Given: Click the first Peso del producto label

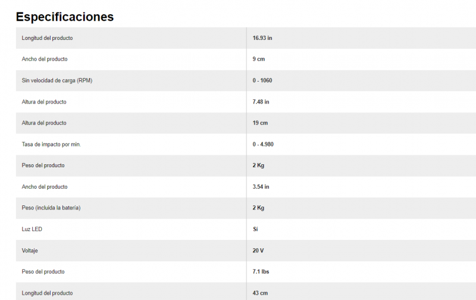Looking at the screenshot, I should pyautogui.click(x=43, y=165).
